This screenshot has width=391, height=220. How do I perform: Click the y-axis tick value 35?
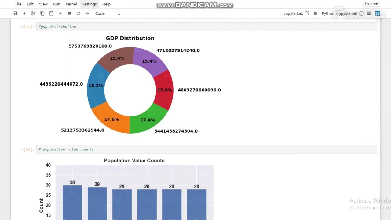pyautogui.click(x=48, y=175)
